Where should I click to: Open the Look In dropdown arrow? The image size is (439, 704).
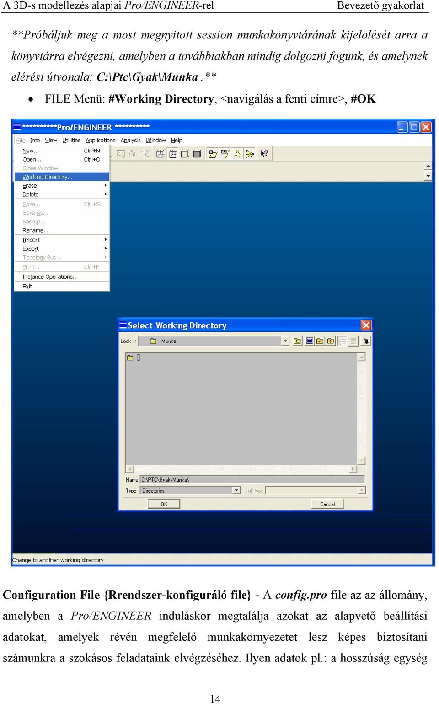(x=285, y=341)
